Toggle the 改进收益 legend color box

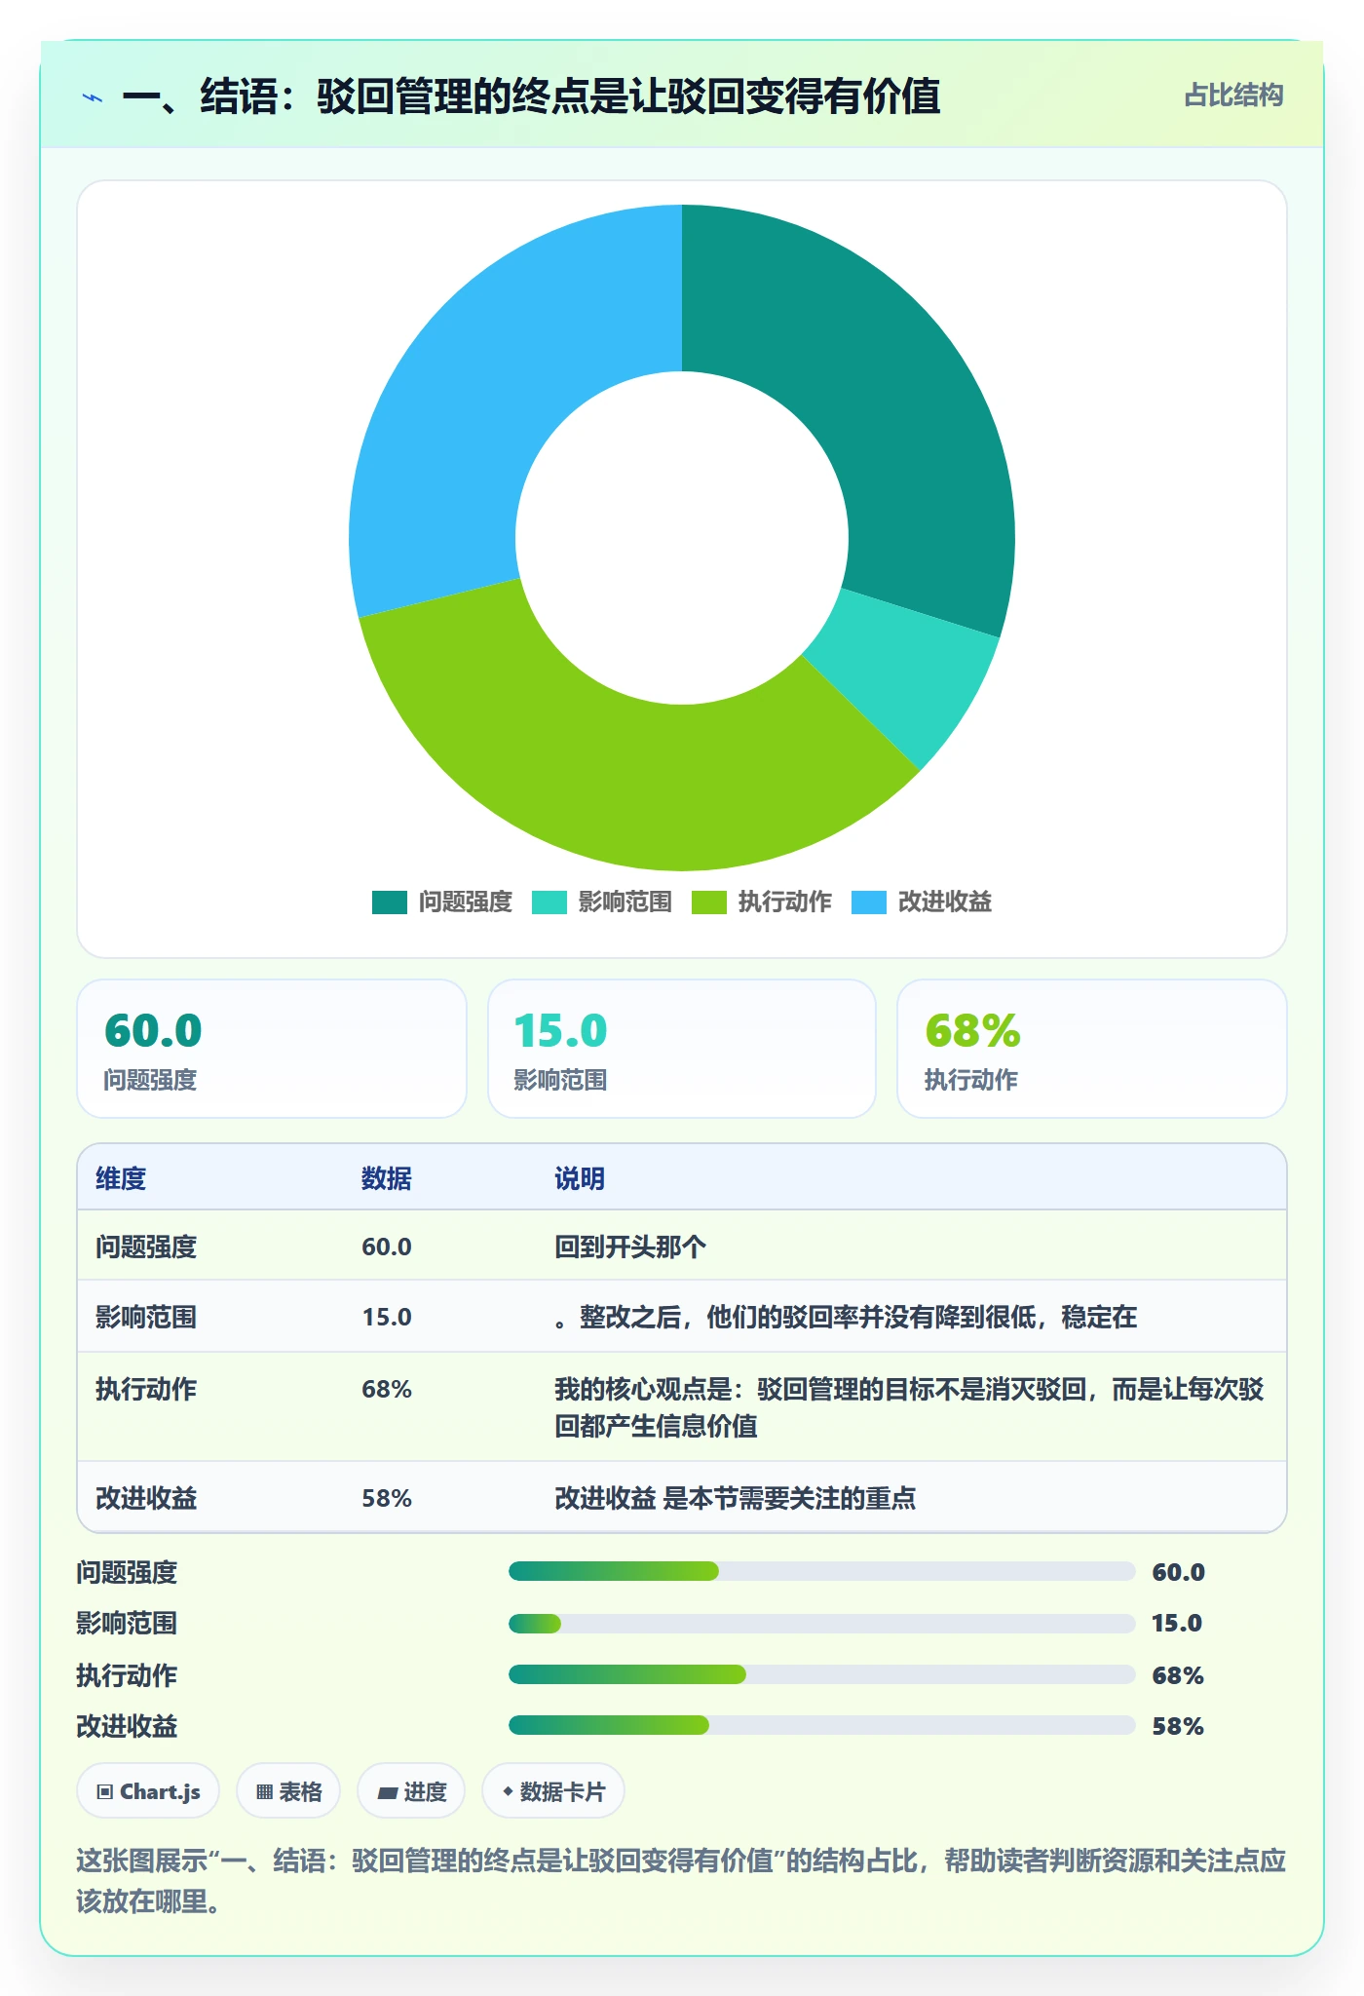(868, 902)
